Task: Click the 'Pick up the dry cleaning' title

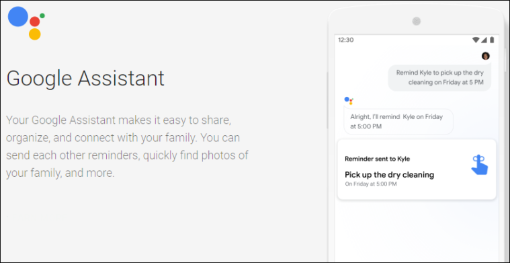Action: 389,175
